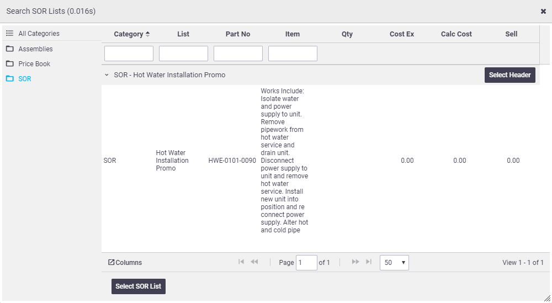
Task: Click the List column header
Action: point(183,34)
